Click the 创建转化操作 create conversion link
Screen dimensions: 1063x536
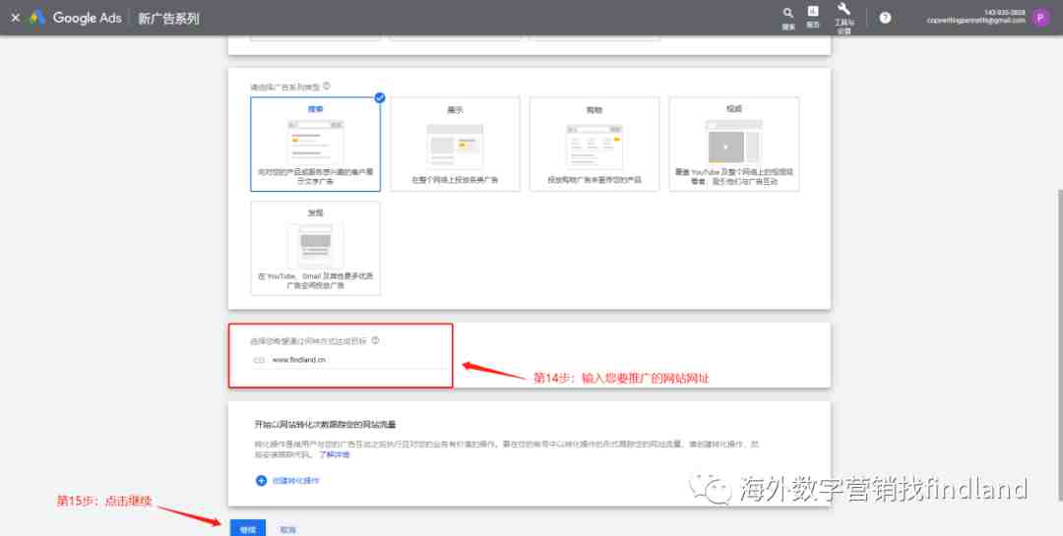pos(295,481)
